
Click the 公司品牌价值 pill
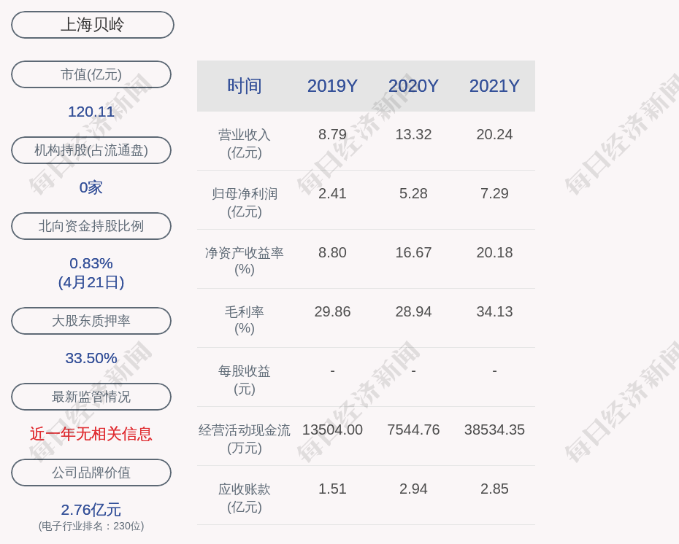click(91, 473)
